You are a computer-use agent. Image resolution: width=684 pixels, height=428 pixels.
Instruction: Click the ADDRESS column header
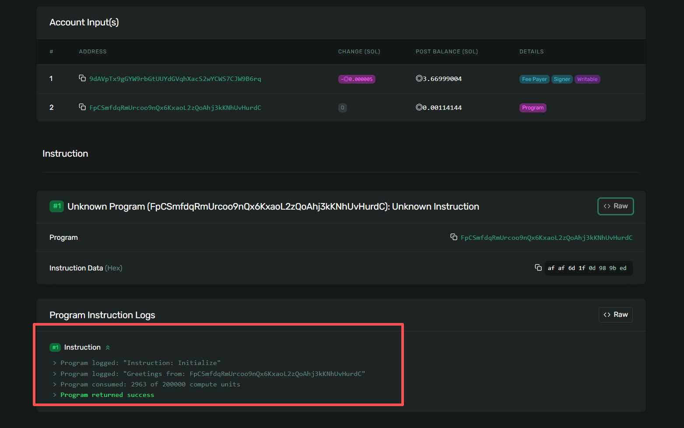click(93, 52)
